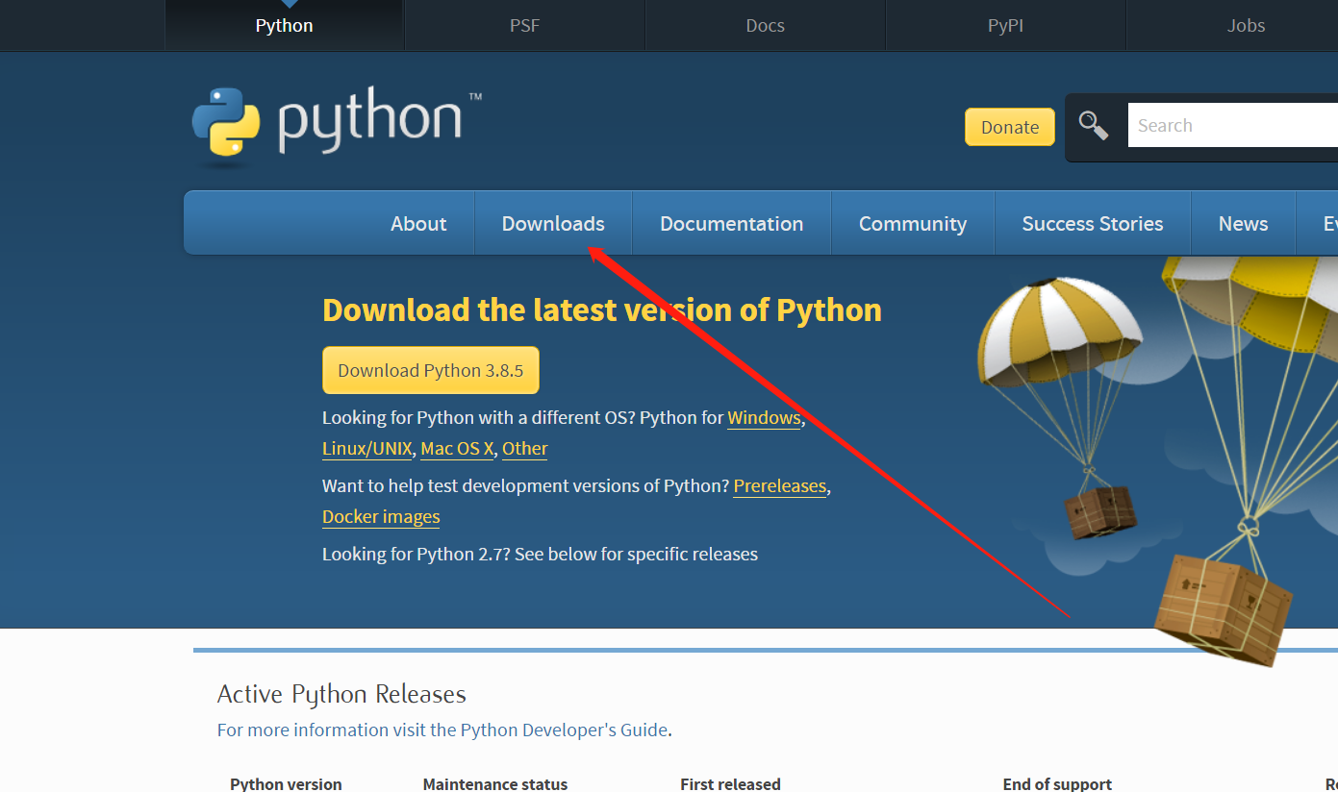Open the Success Stories menu
Viewport: 1338px width, 792px height.
click(1093, 223)
